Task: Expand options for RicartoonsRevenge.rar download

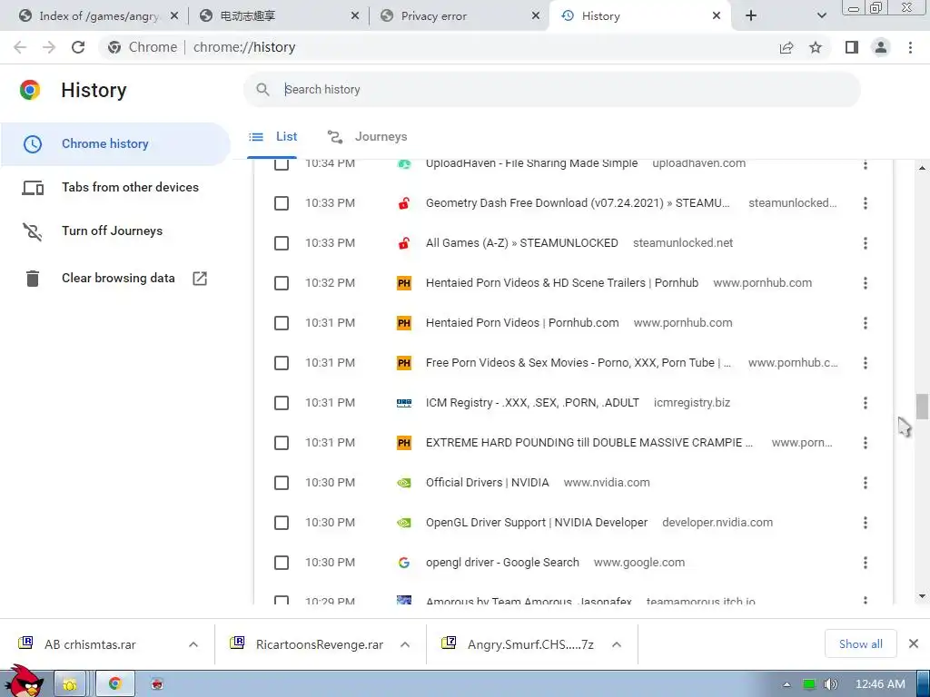Action: tap(405, 645)
